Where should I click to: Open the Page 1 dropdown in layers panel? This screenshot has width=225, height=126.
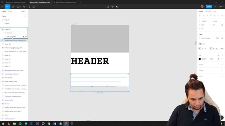coord(24,11)
